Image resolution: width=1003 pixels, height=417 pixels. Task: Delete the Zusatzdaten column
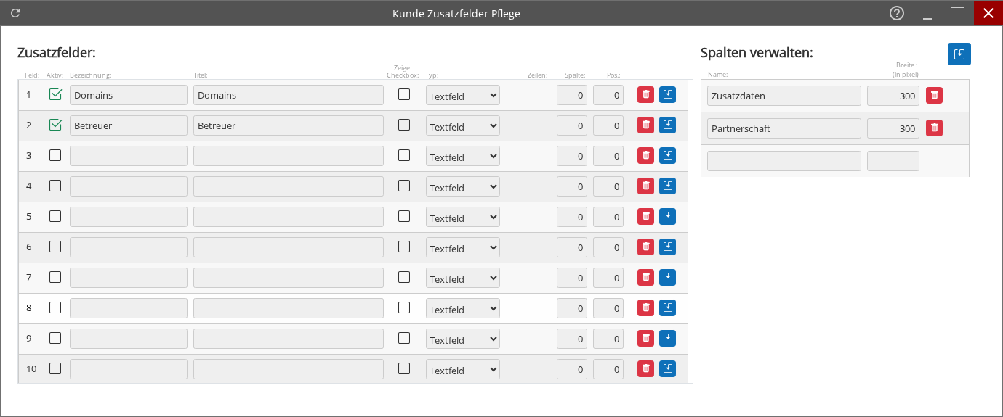coord(934,96)
